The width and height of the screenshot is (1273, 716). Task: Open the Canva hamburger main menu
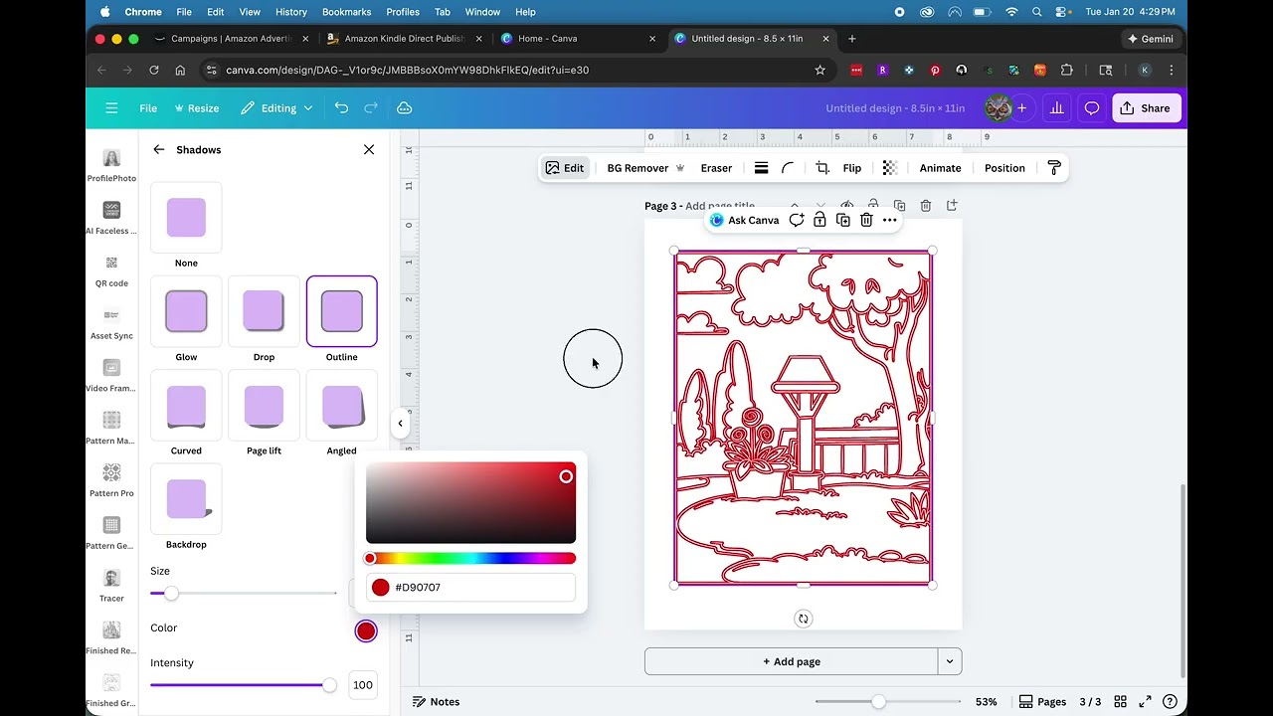pyautogui.click(x=111, y=108)
